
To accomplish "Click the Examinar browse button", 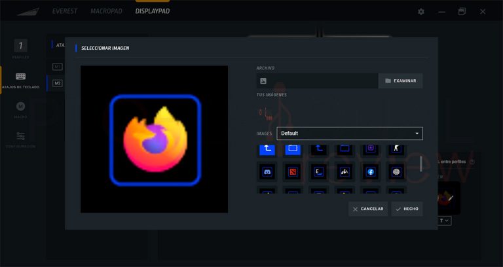I will click(400, 80).
